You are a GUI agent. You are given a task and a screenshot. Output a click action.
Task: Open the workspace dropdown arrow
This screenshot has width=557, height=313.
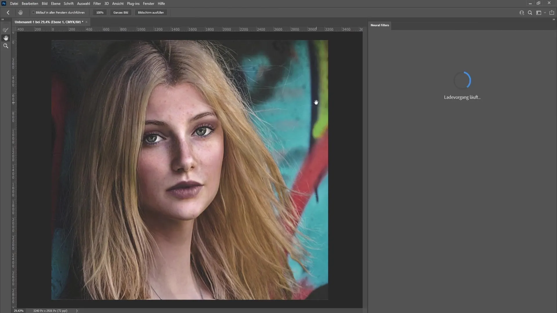pos(545,13)
